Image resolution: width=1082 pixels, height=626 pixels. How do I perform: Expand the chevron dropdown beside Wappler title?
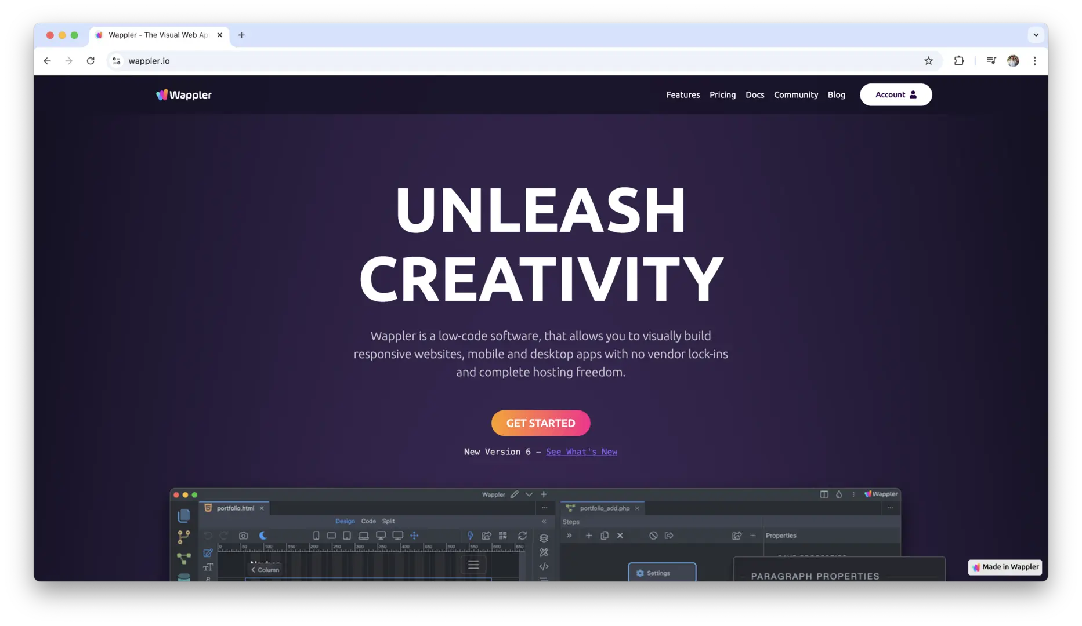[529, 494]
